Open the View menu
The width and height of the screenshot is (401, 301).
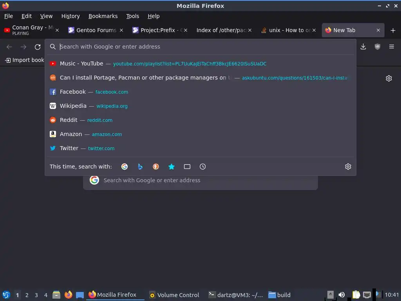tap(46, 16)
